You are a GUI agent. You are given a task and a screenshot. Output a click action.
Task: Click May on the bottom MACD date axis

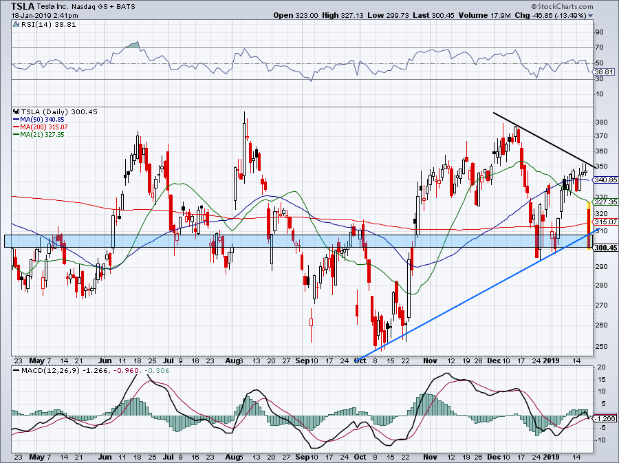point(37,457)
